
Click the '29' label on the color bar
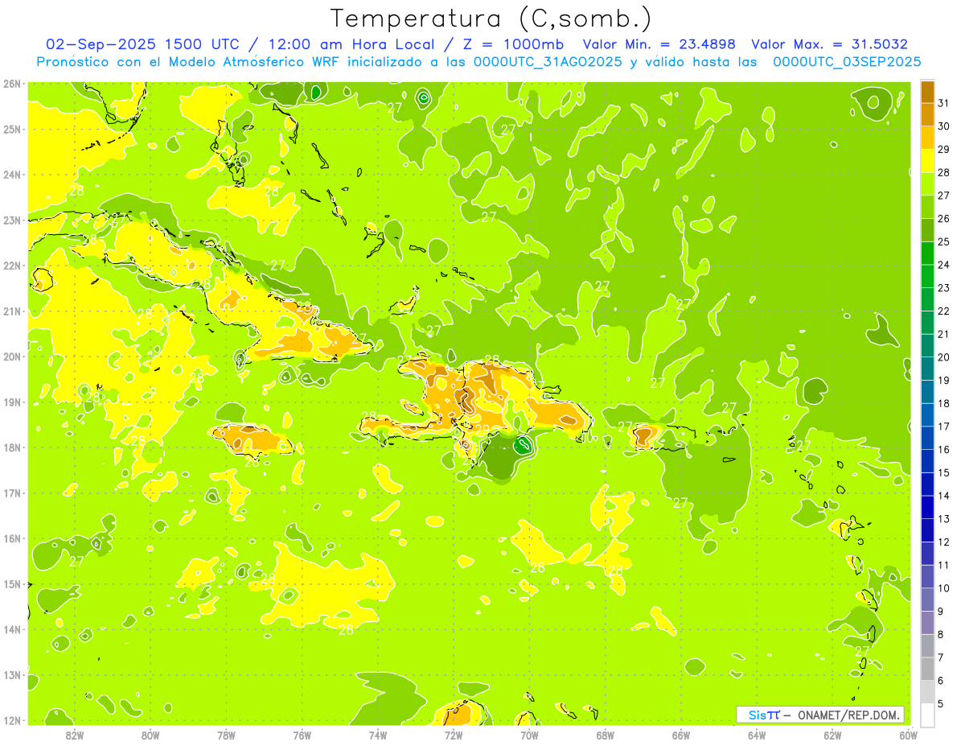[x=943, y=150]
